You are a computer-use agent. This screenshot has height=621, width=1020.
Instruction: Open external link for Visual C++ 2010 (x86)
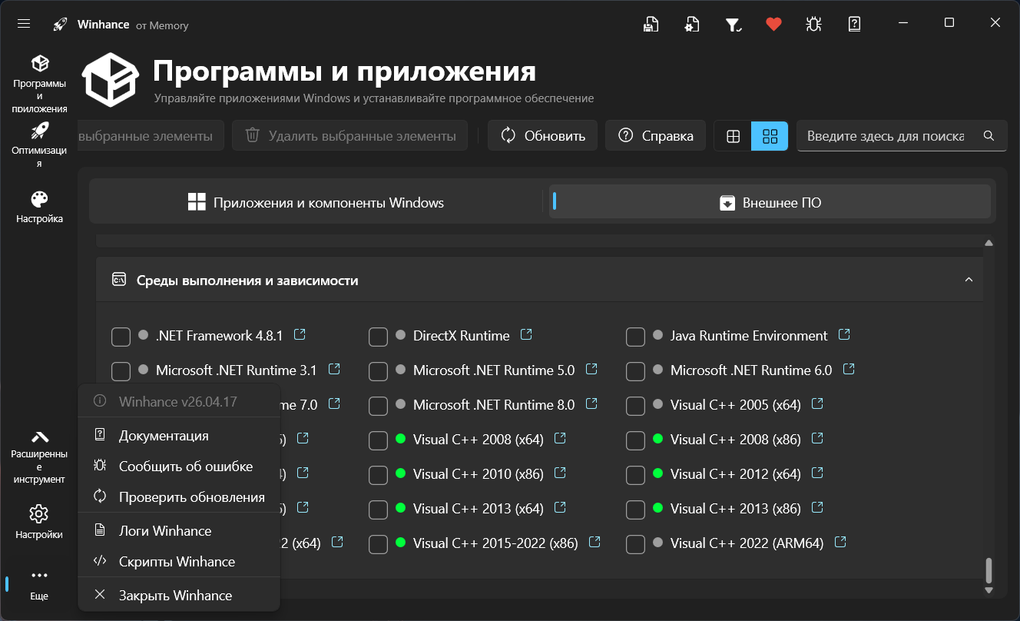(x=560, y=473)
